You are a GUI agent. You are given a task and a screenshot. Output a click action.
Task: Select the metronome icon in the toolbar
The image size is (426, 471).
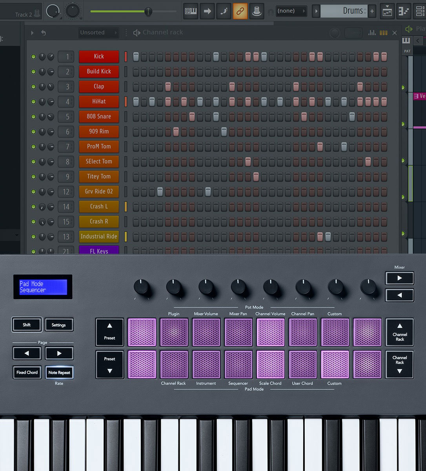pos(257,11)
